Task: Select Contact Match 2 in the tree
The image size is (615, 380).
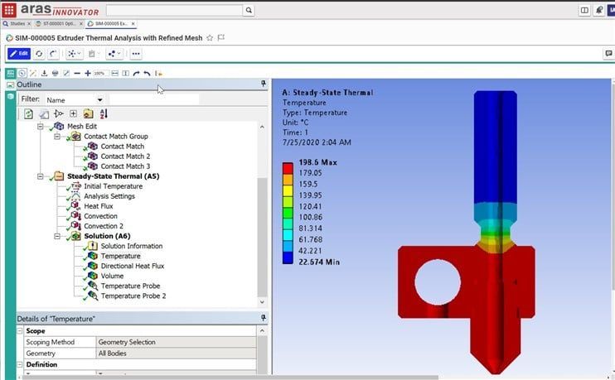Action: [125, 156]
